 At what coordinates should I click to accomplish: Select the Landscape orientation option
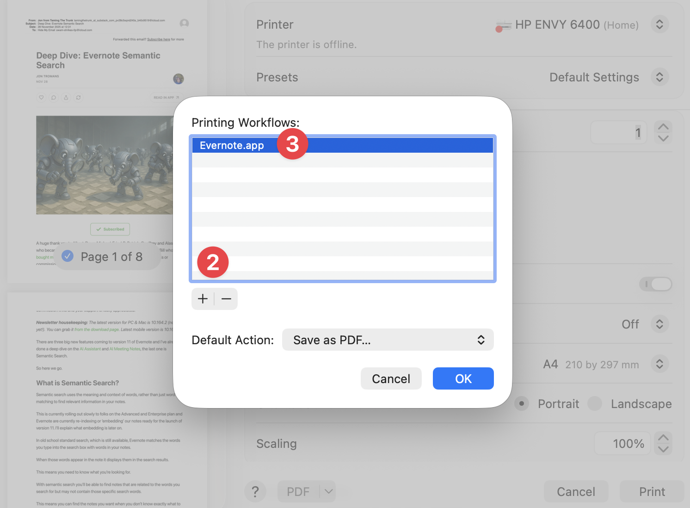[x=594, y=403]
